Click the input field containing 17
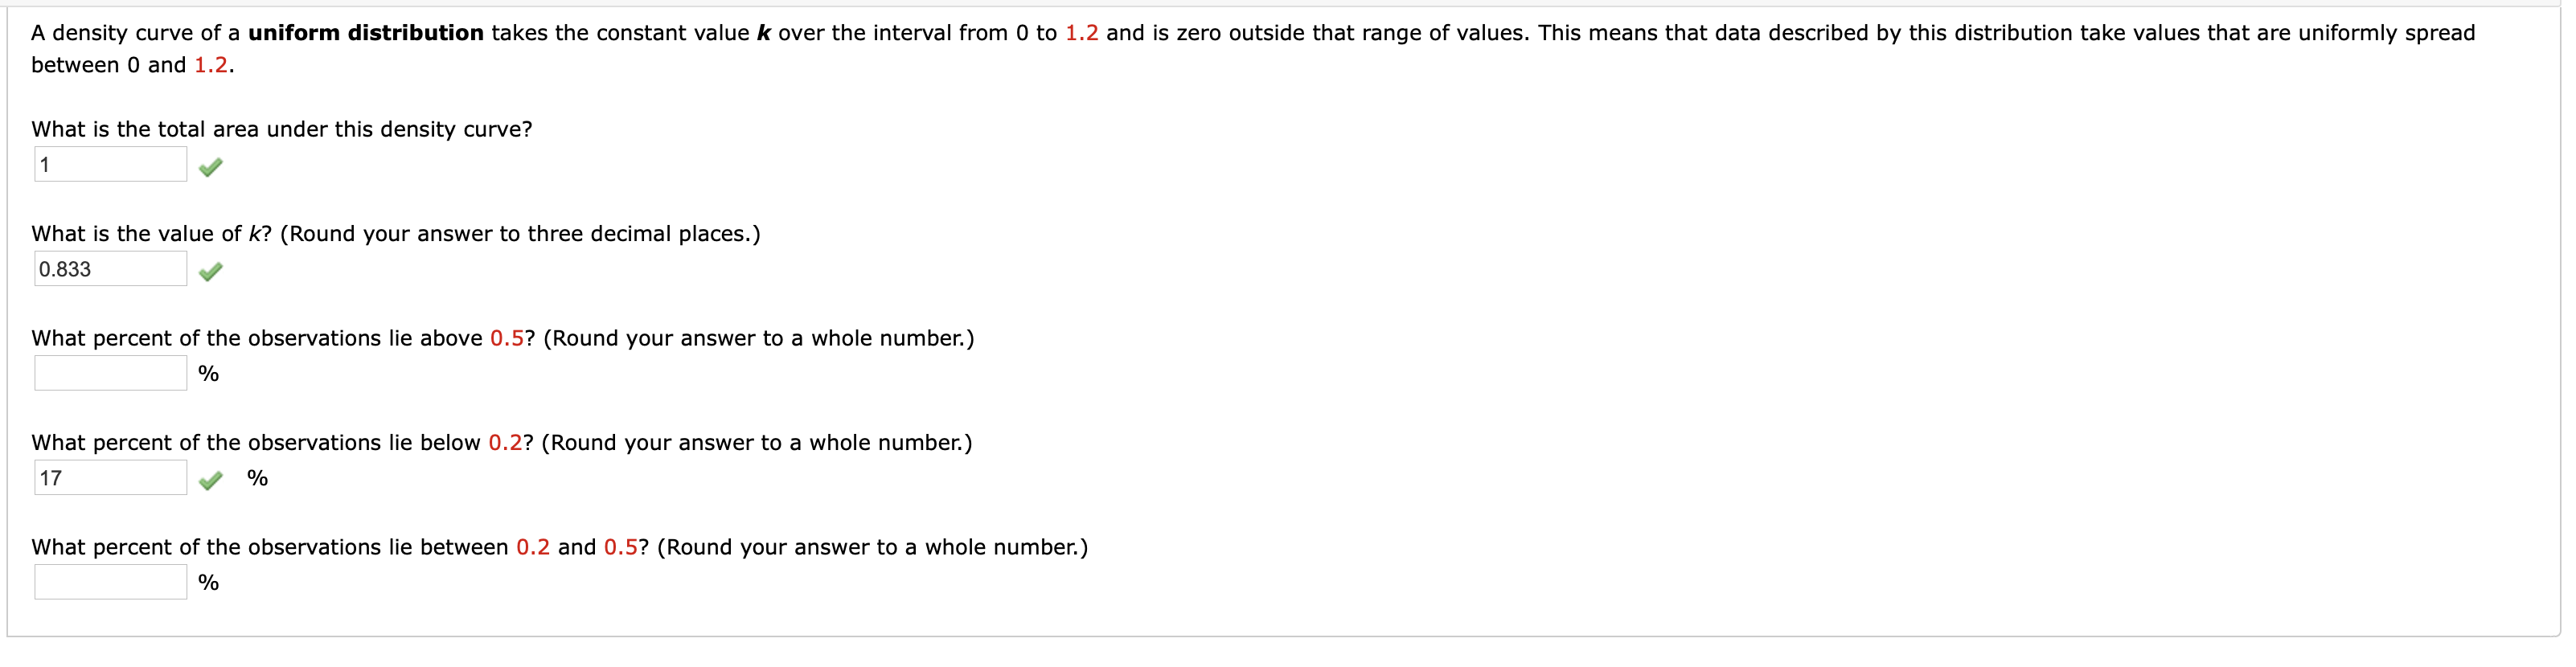This screenshot has height=667, width=2576. [x=108, y=478]
